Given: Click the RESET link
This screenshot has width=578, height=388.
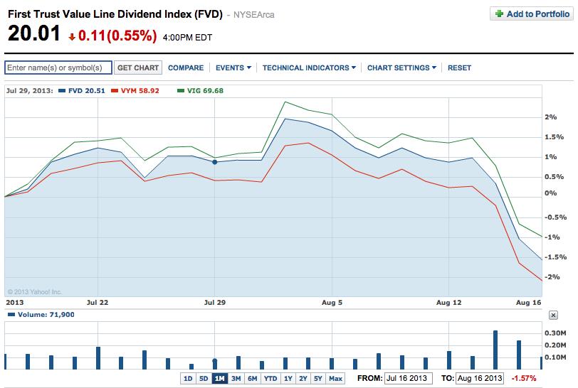Looking at the screenshot, I should (459, 68).
